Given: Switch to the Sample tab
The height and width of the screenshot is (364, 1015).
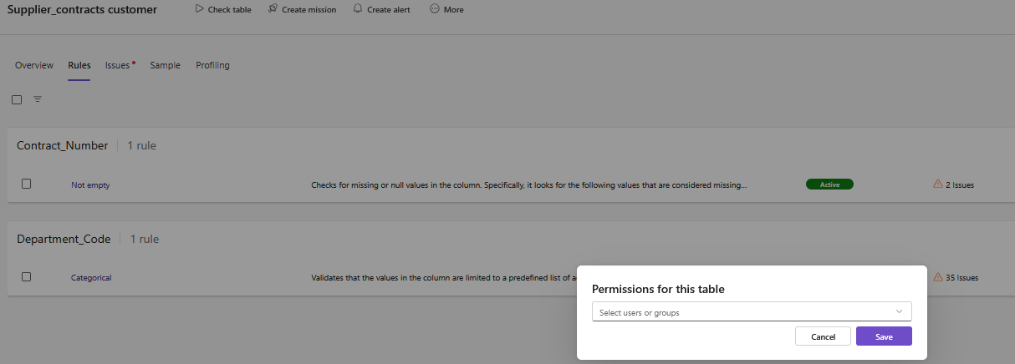Looking at the screenshot, I should [x=165, y=65].
